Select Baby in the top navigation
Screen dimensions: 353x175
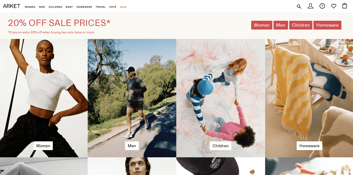69,7
